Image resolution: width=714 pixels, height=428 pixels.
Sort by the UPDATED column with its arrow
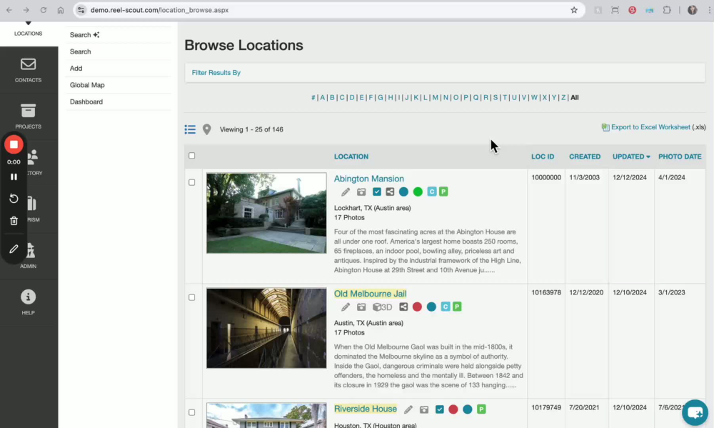click(x=631, y=156)
